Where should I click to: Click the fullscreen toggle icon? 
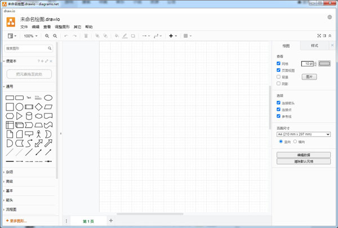point(319,36)
